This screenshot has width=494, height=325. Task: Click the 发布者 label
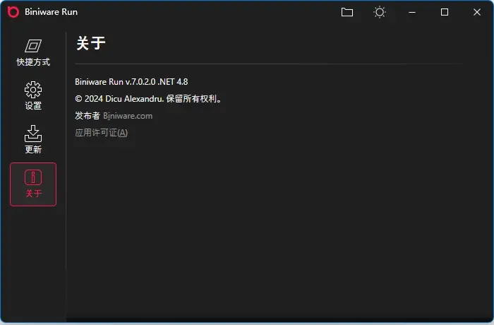(88, 116)
